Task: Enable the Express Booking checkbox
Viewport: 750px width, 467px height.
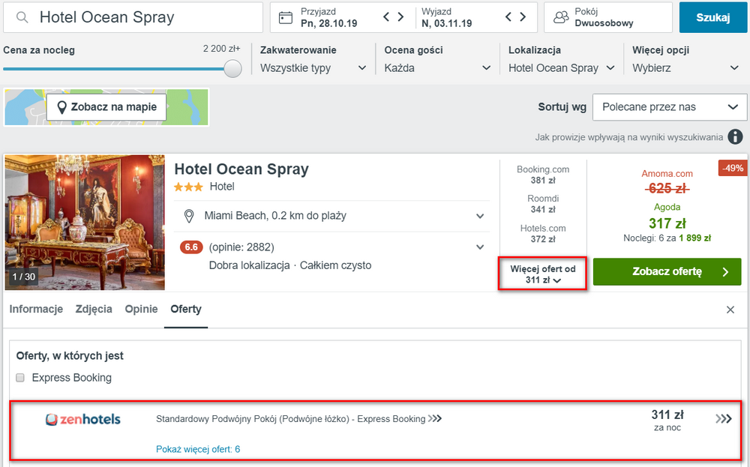Action: click(20, 378)
